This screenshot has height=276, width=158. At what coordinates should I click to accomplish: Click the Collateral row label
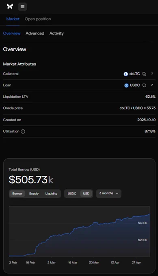tap(11, 74)
